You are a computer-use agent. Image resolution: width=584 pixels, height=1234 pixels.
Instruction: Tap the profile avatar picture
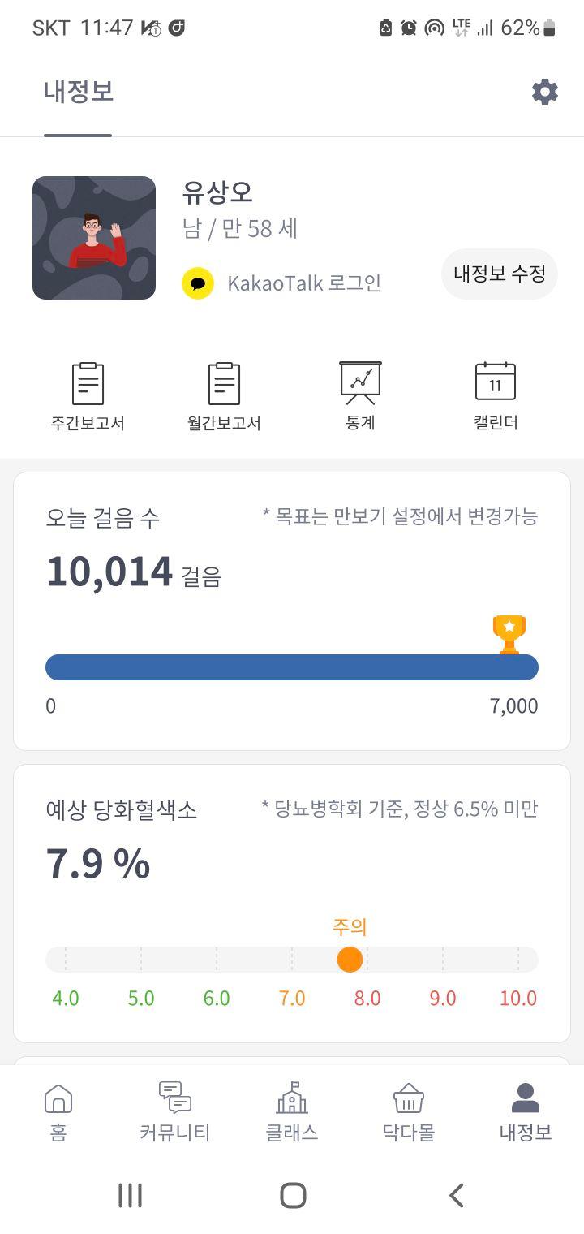[94, 238]
